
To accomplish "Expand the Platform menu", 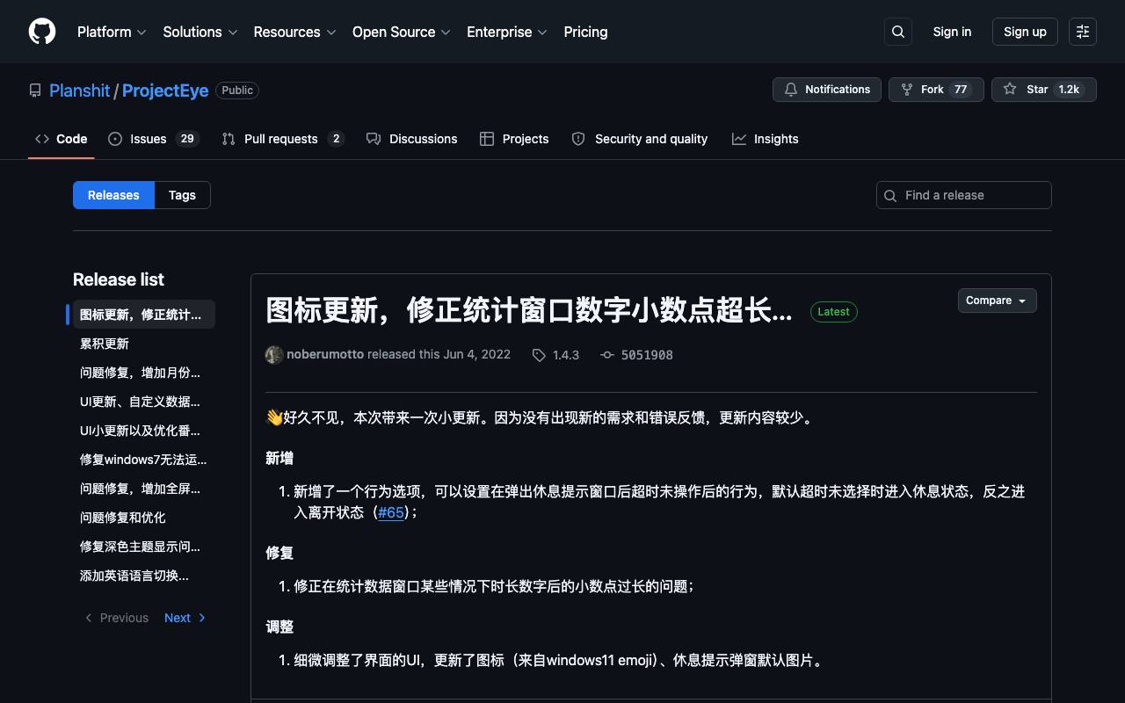I will click(x=112, y=32).
